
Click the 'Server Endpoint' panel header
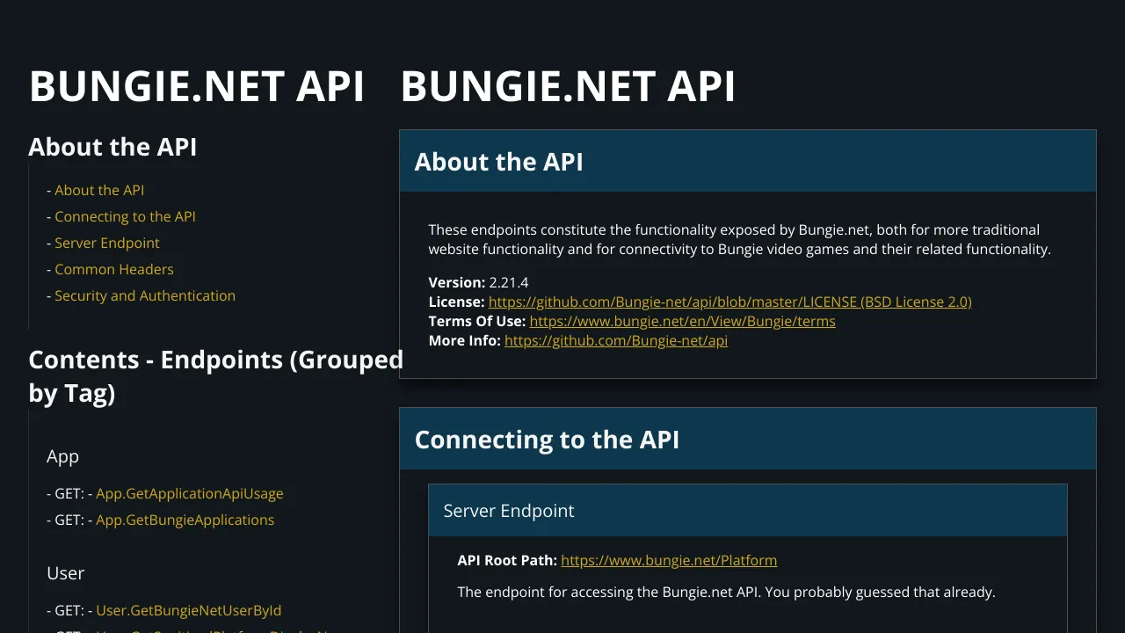[x=748, y=511]
